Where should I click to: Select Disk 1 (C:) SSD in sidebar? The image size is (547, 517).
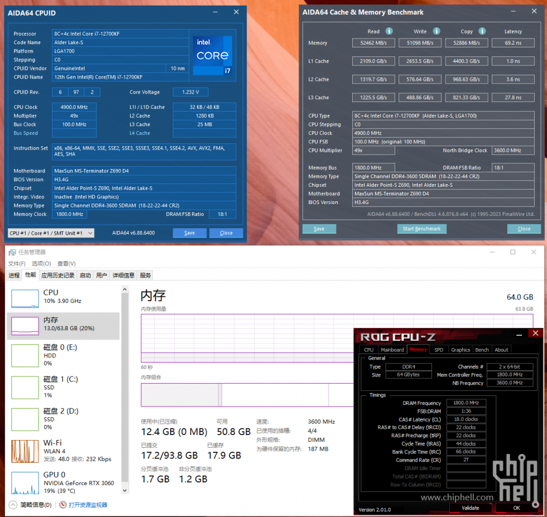[63, 387]
